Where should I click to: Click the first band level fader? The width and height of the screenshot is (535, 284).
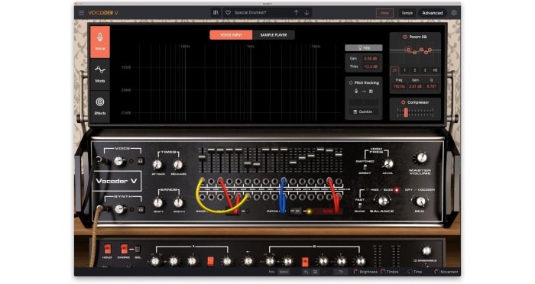(202, 157)
